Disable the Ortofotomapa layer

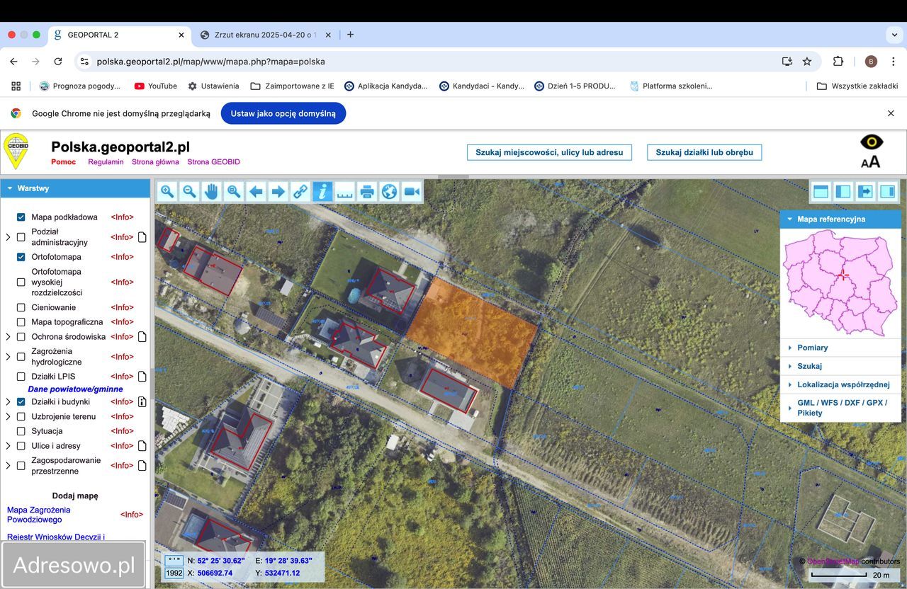[21, 256]
